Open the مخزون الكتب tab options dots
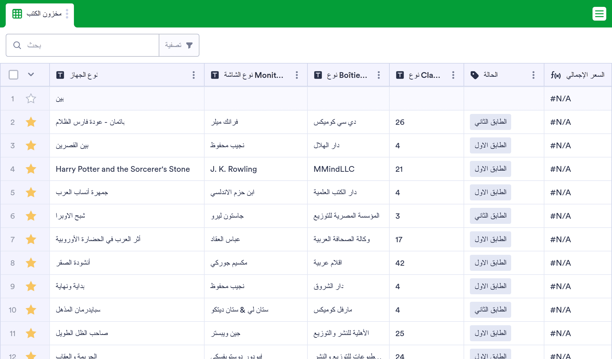The height and width of the screenshot is (359, 612). (x=67, y=14)
